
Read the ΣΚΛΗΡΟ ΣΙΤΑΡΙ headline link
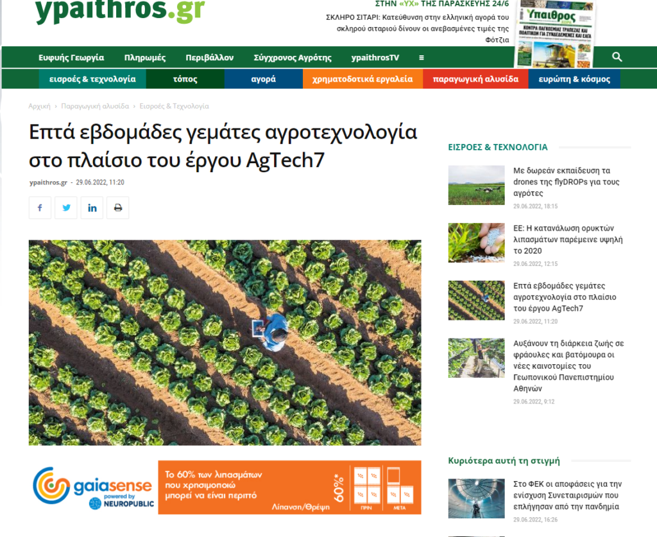coord(417,28)
